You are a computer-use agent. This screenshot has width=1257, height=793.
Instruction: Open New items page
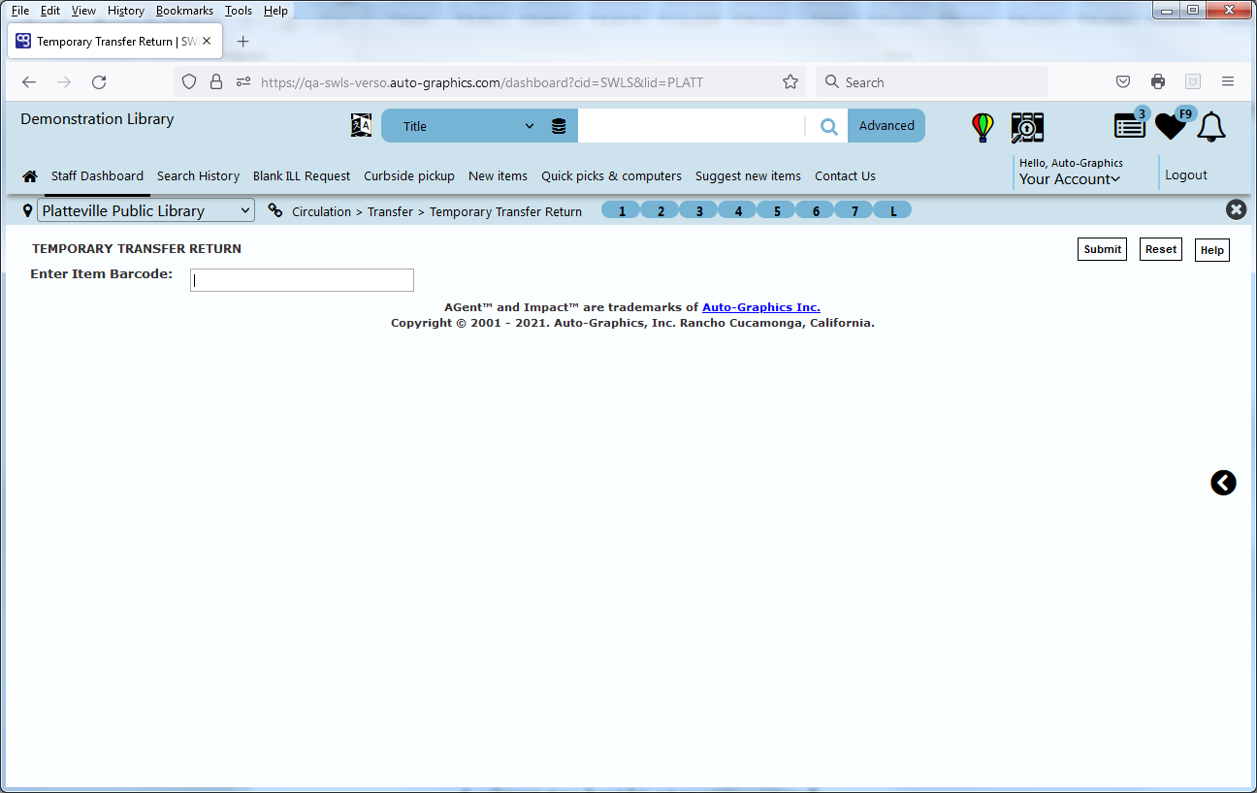(498, 176)
